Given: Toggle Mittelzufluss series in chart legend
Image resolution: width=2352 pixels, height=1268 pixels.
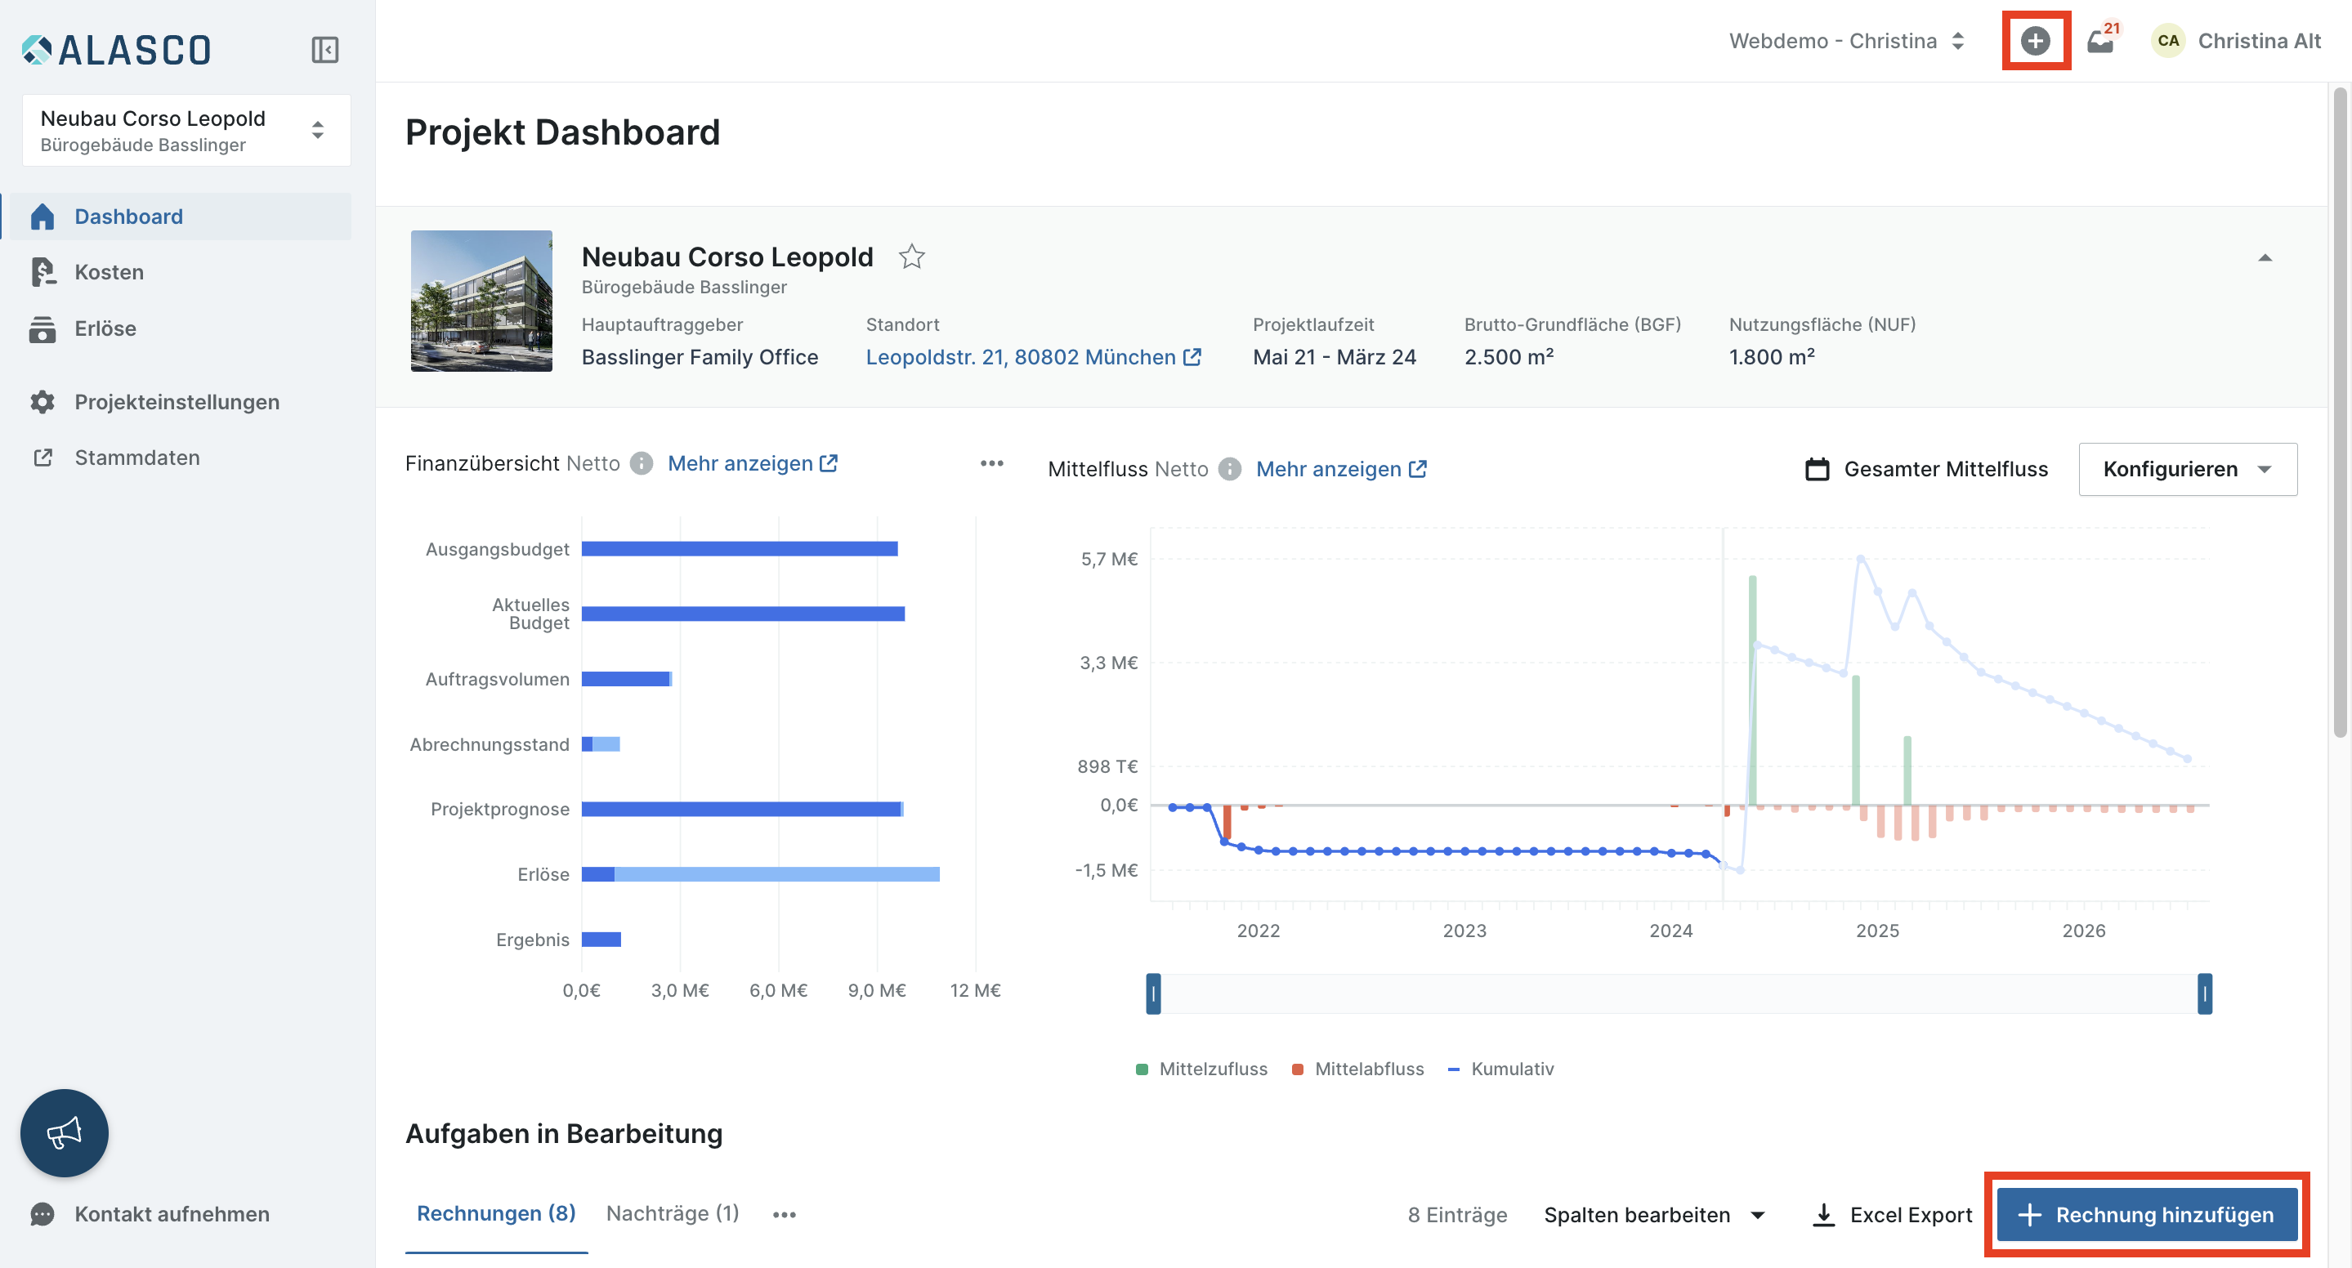Looking at the screenshot, I should tap(1201, 1069).
